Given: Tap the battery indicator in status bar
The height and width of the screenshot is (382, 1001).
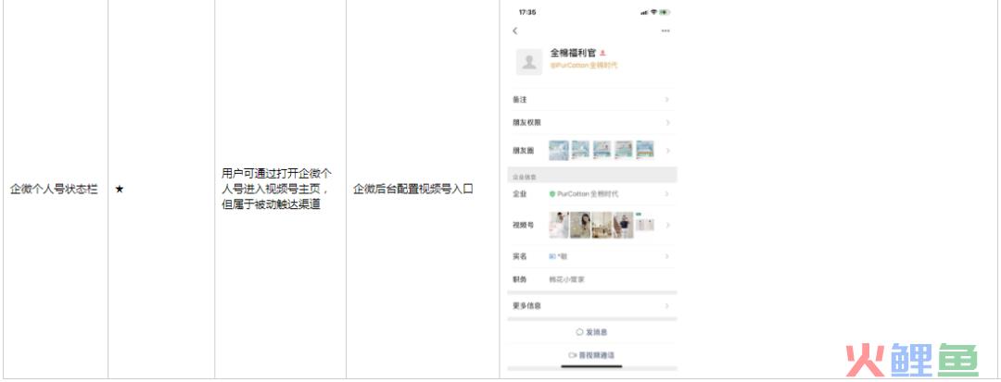Looking at the screenshot, I should coord(665,12).
